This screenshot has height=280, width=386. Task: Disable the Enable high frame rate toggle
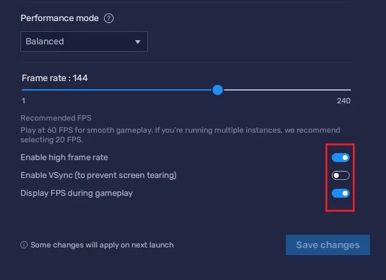click(x=341, y=158)
